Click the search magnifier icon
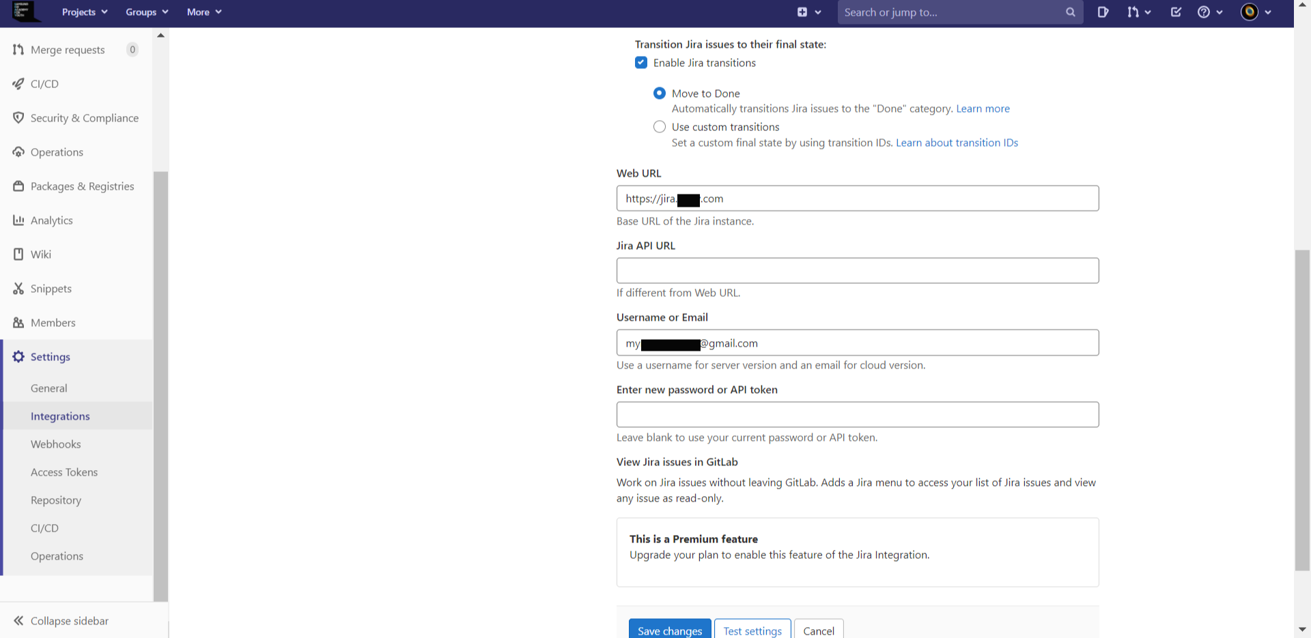1311x638 pixels. click(1070, 12)
